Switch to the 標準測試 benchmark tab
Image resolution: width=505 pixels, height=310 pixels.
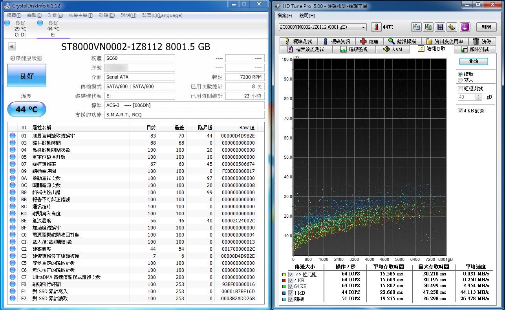298,41
